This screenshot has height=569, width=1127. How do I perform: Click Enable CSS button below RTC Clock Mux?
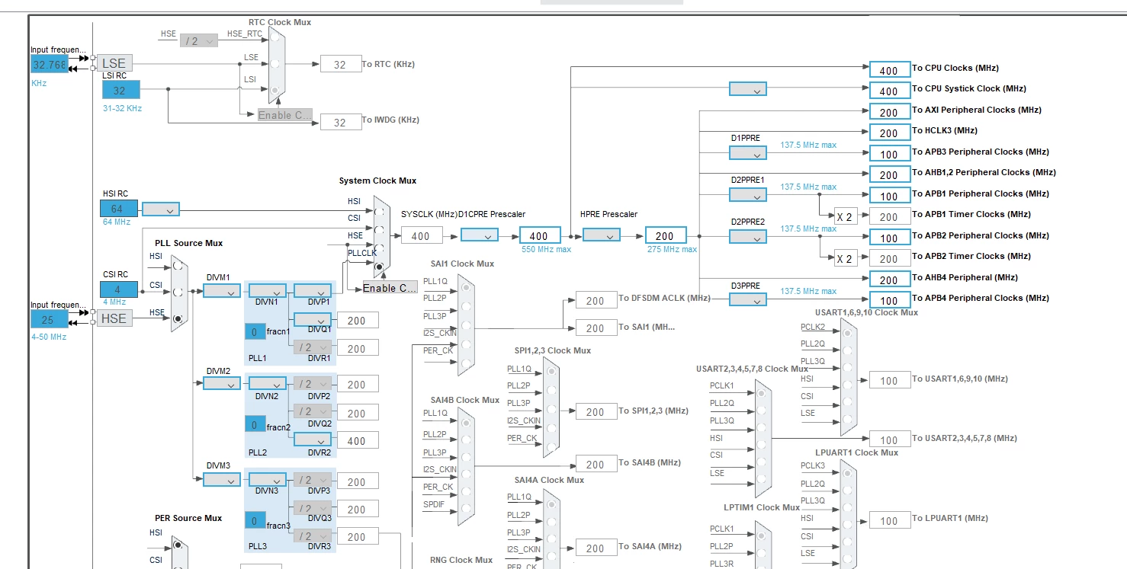[284, 115]
